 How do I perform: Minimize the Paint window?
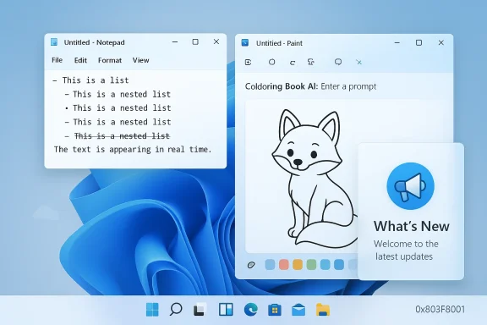[x=397, y=42]
